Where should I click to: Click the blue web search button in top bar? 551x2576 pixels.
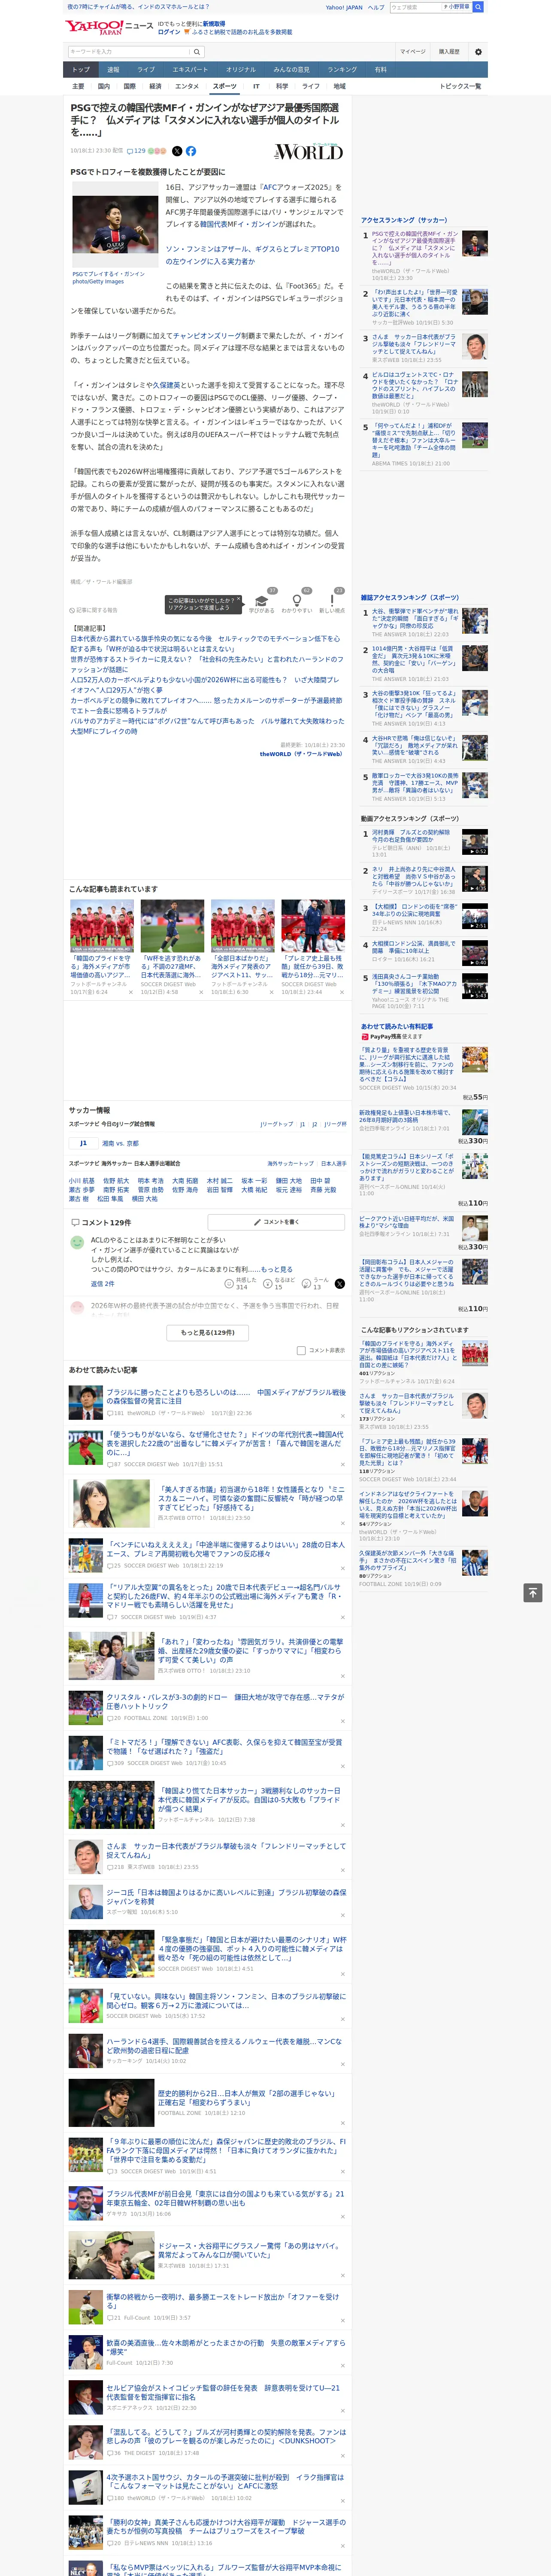478,7
